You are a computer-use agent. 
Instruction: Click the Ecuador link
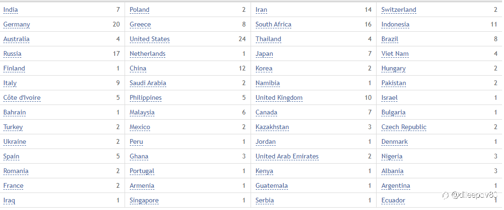click(x=393, y=201)
